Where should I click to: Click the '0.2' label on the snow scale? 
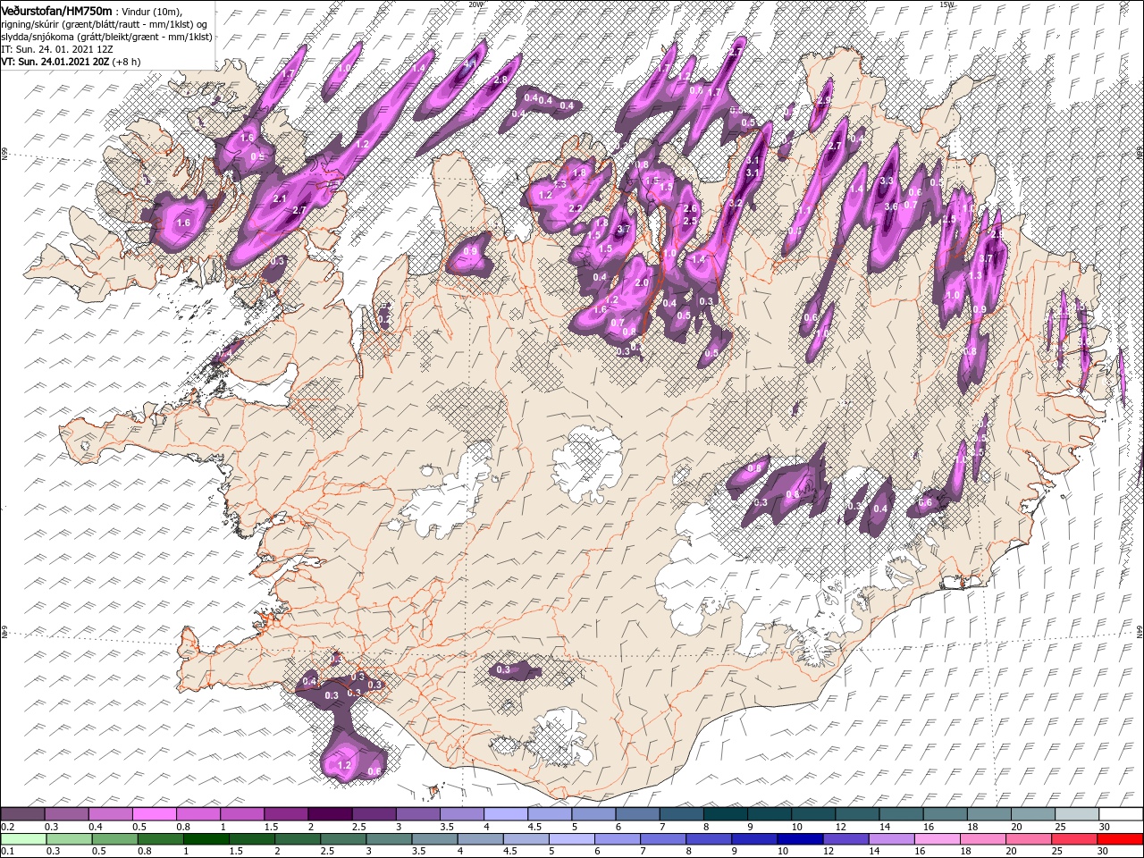coord(7,827)
